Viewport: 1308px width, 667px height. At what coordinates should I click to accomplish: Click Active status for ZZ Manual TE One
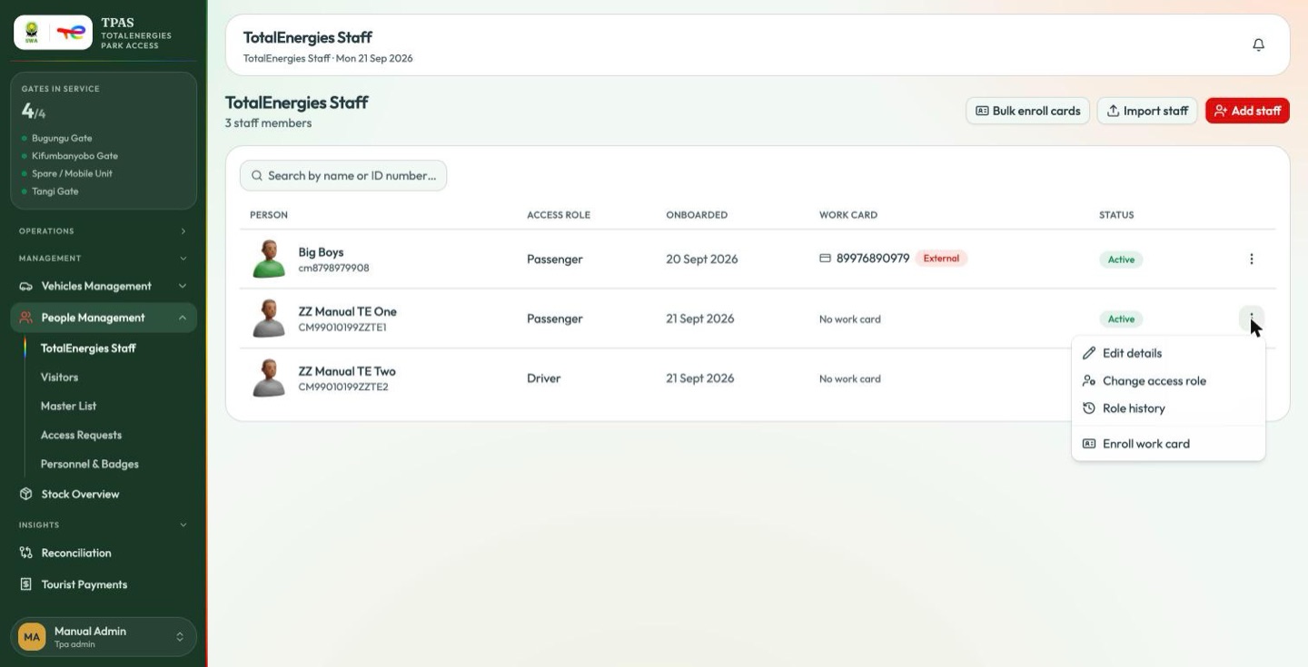pos(1121,319)
